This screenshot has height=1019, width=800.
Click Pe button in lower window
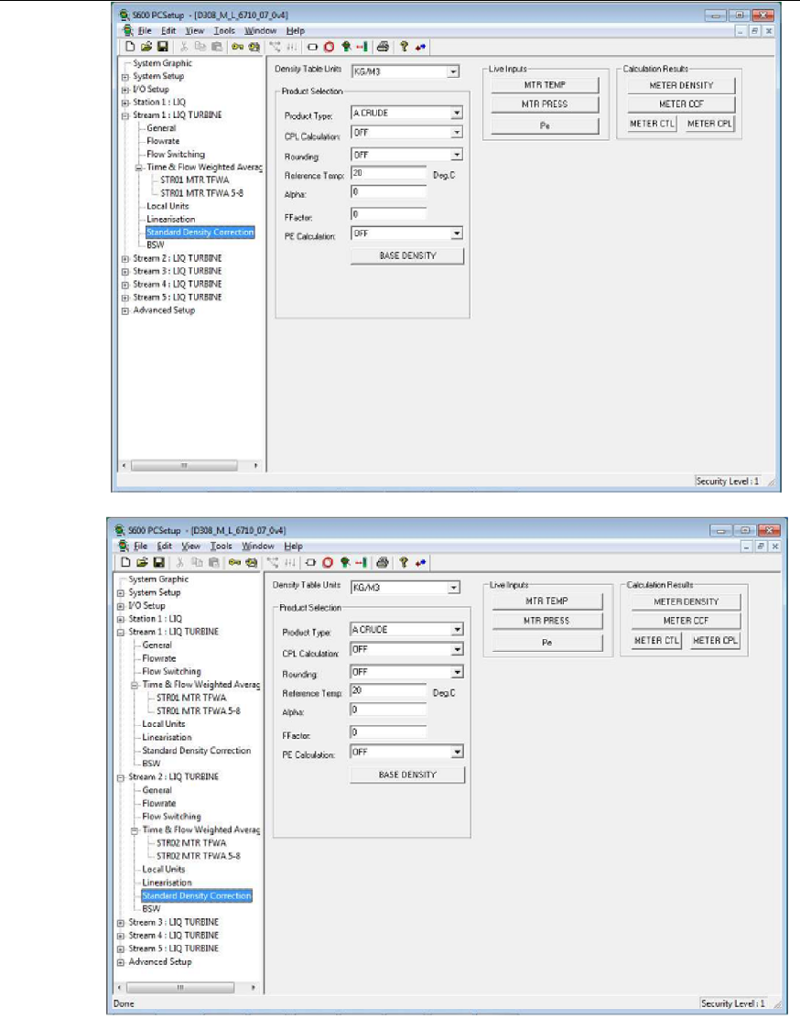coord(546,643)
